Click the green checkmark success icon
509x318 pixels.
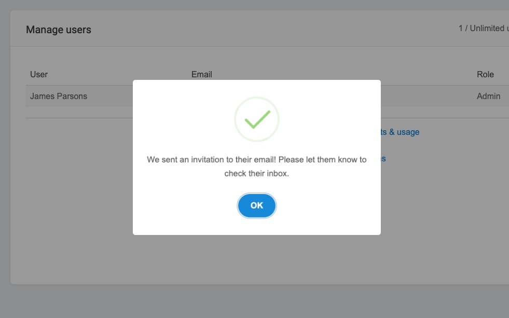pyautogui.click(x=257, y=119)
